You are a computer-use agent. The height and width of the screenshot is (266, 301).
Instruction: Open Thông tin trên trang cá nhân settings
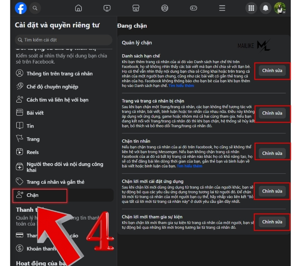tap(59, 74)
